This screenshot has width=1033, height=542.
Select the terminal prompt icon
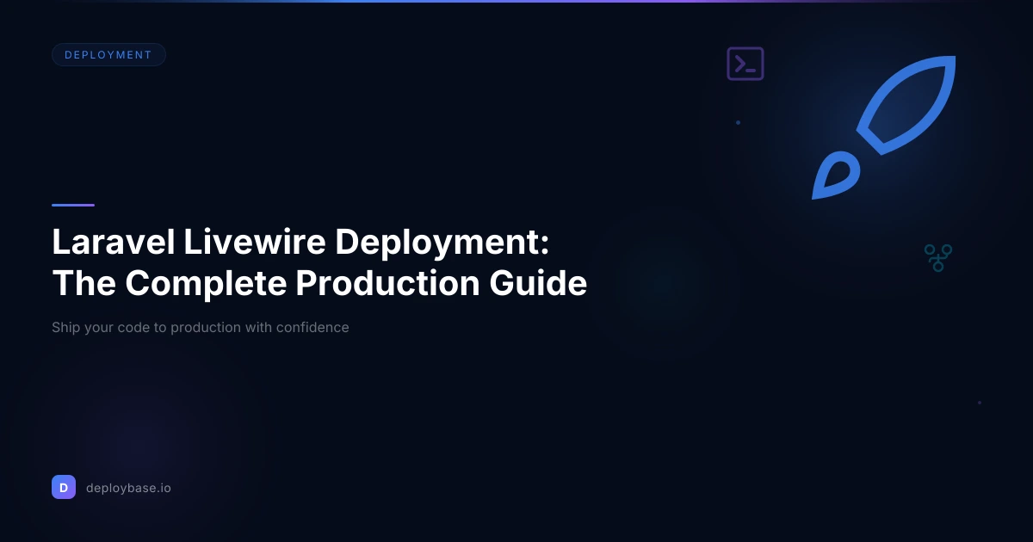point(745,63)
